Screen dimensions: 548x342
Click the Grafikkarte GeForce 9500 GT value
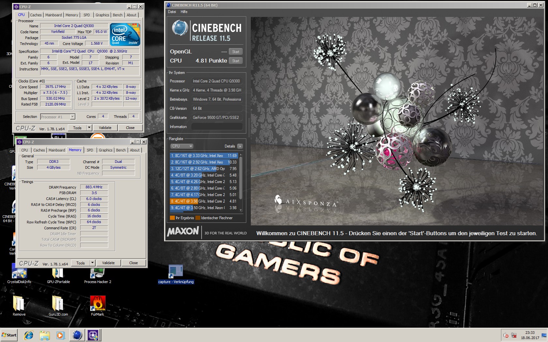tap(217, 118)
